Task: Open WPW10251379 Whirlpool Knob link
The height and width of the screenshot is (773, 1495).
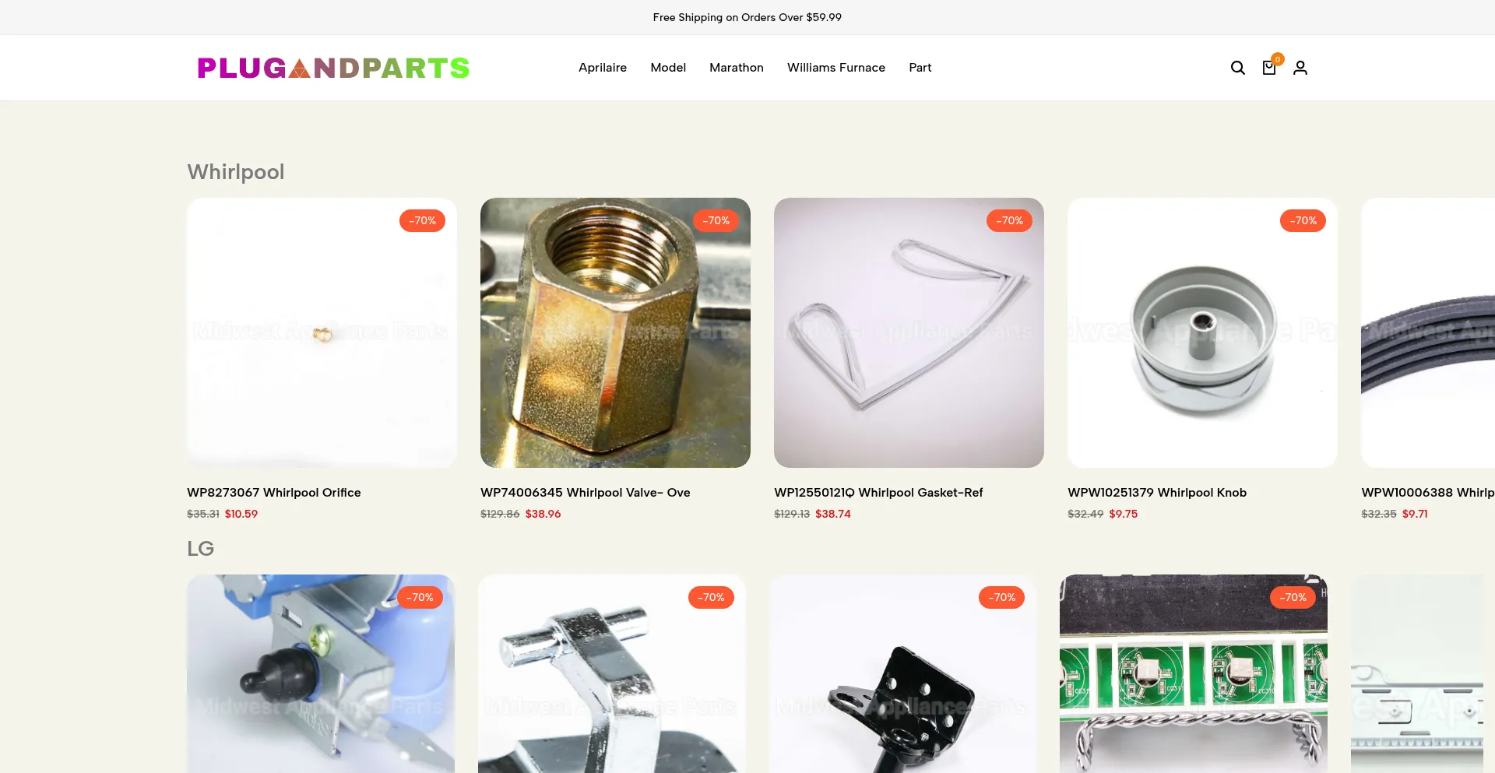Action: (x=1157, y=493)
